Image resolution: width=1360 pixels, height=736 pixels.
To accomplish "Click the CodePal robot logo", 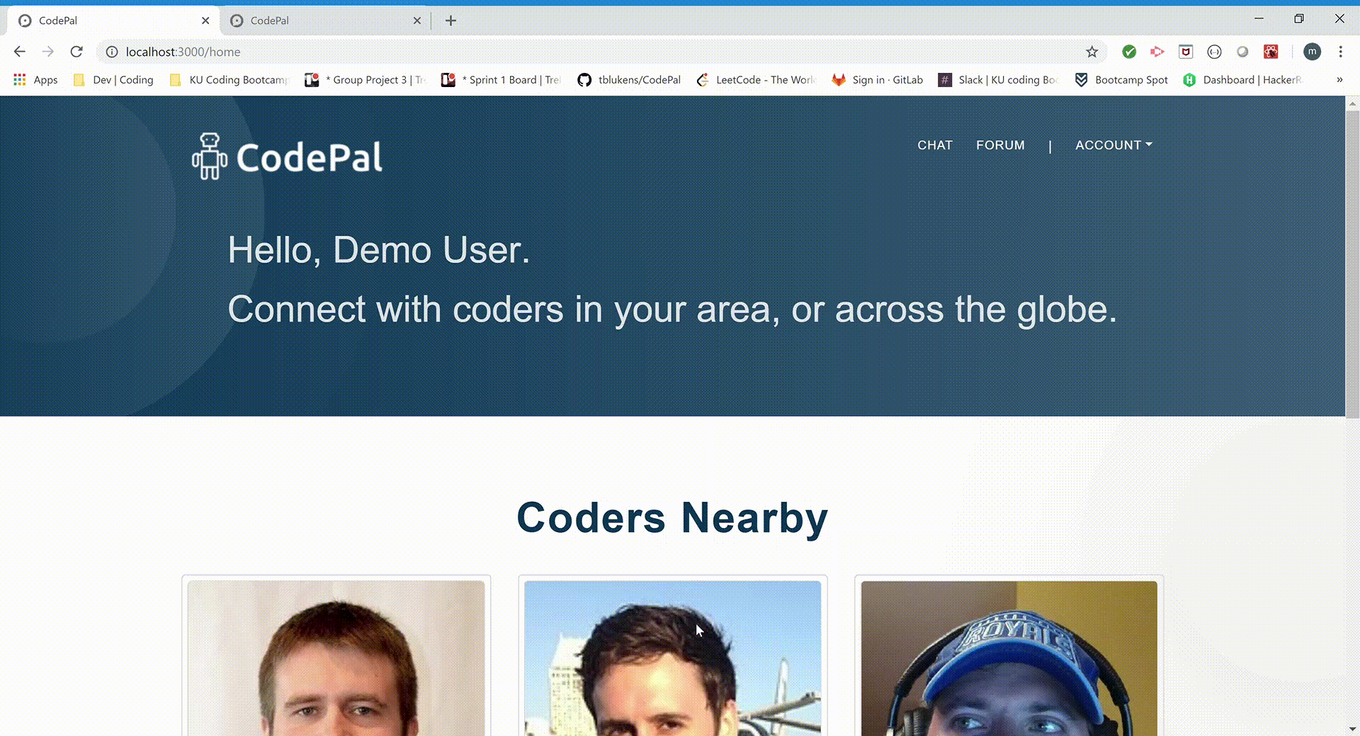I will pyautogui.click(x=209, y=156).
